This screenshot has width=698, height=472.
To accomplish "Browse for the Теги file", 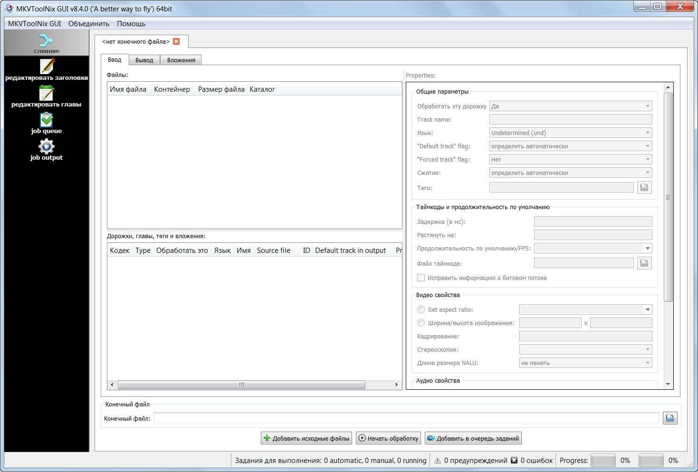I will [644, 188].
